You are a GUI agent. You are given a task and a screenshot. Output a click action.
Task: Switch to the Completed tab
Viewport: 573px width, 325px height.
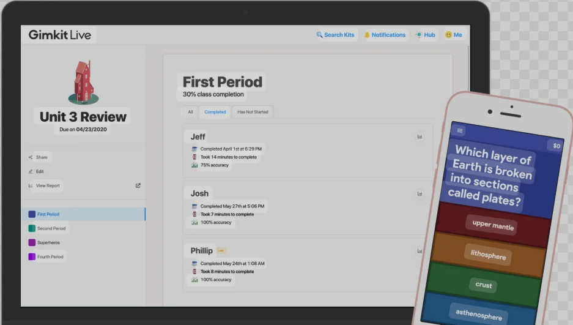[x=215, y=112]
